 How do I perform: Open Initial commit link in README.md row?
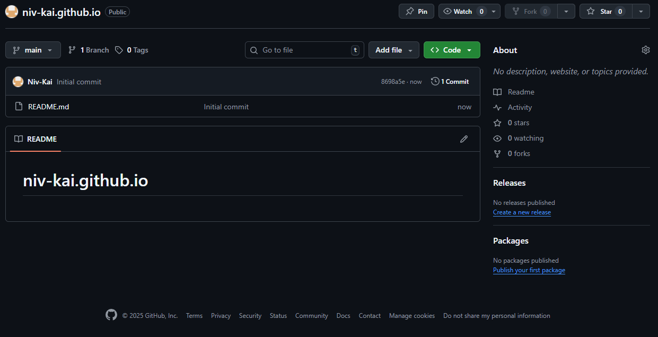(x=226, y=107)
